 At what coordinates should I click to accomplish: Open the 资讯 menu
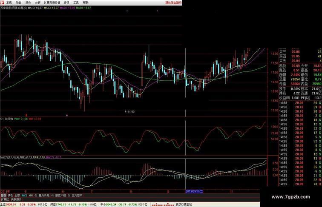pos(66,3)
